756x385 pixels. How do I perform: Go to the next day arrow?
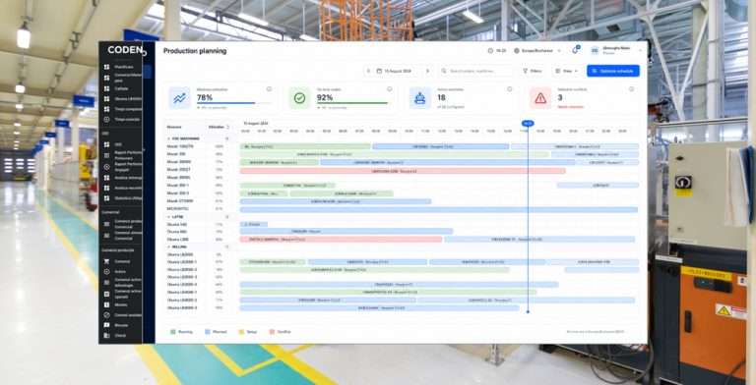427,72
